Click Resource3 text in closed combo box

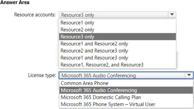tap(72, 15)
